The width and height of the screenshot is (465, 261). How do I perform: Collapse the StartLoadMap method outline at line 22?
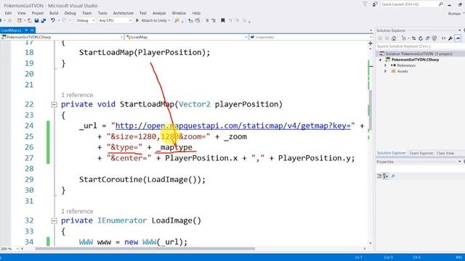pos(54,104)
